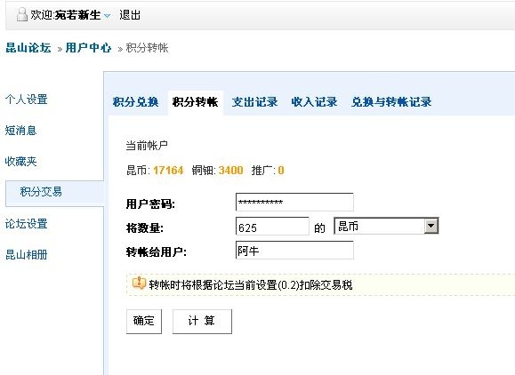Switch to the 积分兑换 tab
This screenshot has height=375, width=515.
tap(136, 101)
